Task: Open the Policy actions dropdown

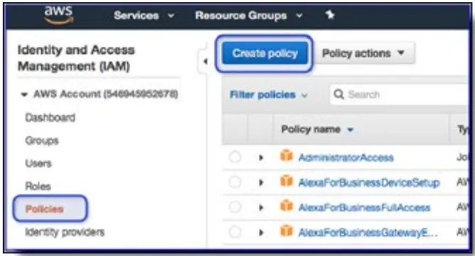Action: coord(364,53)
